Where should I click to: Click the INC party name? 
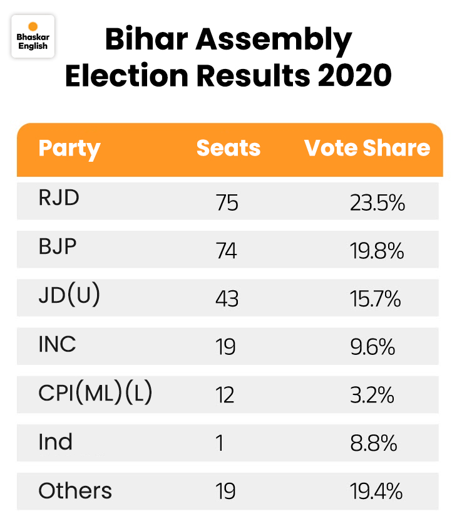[57, 344]
